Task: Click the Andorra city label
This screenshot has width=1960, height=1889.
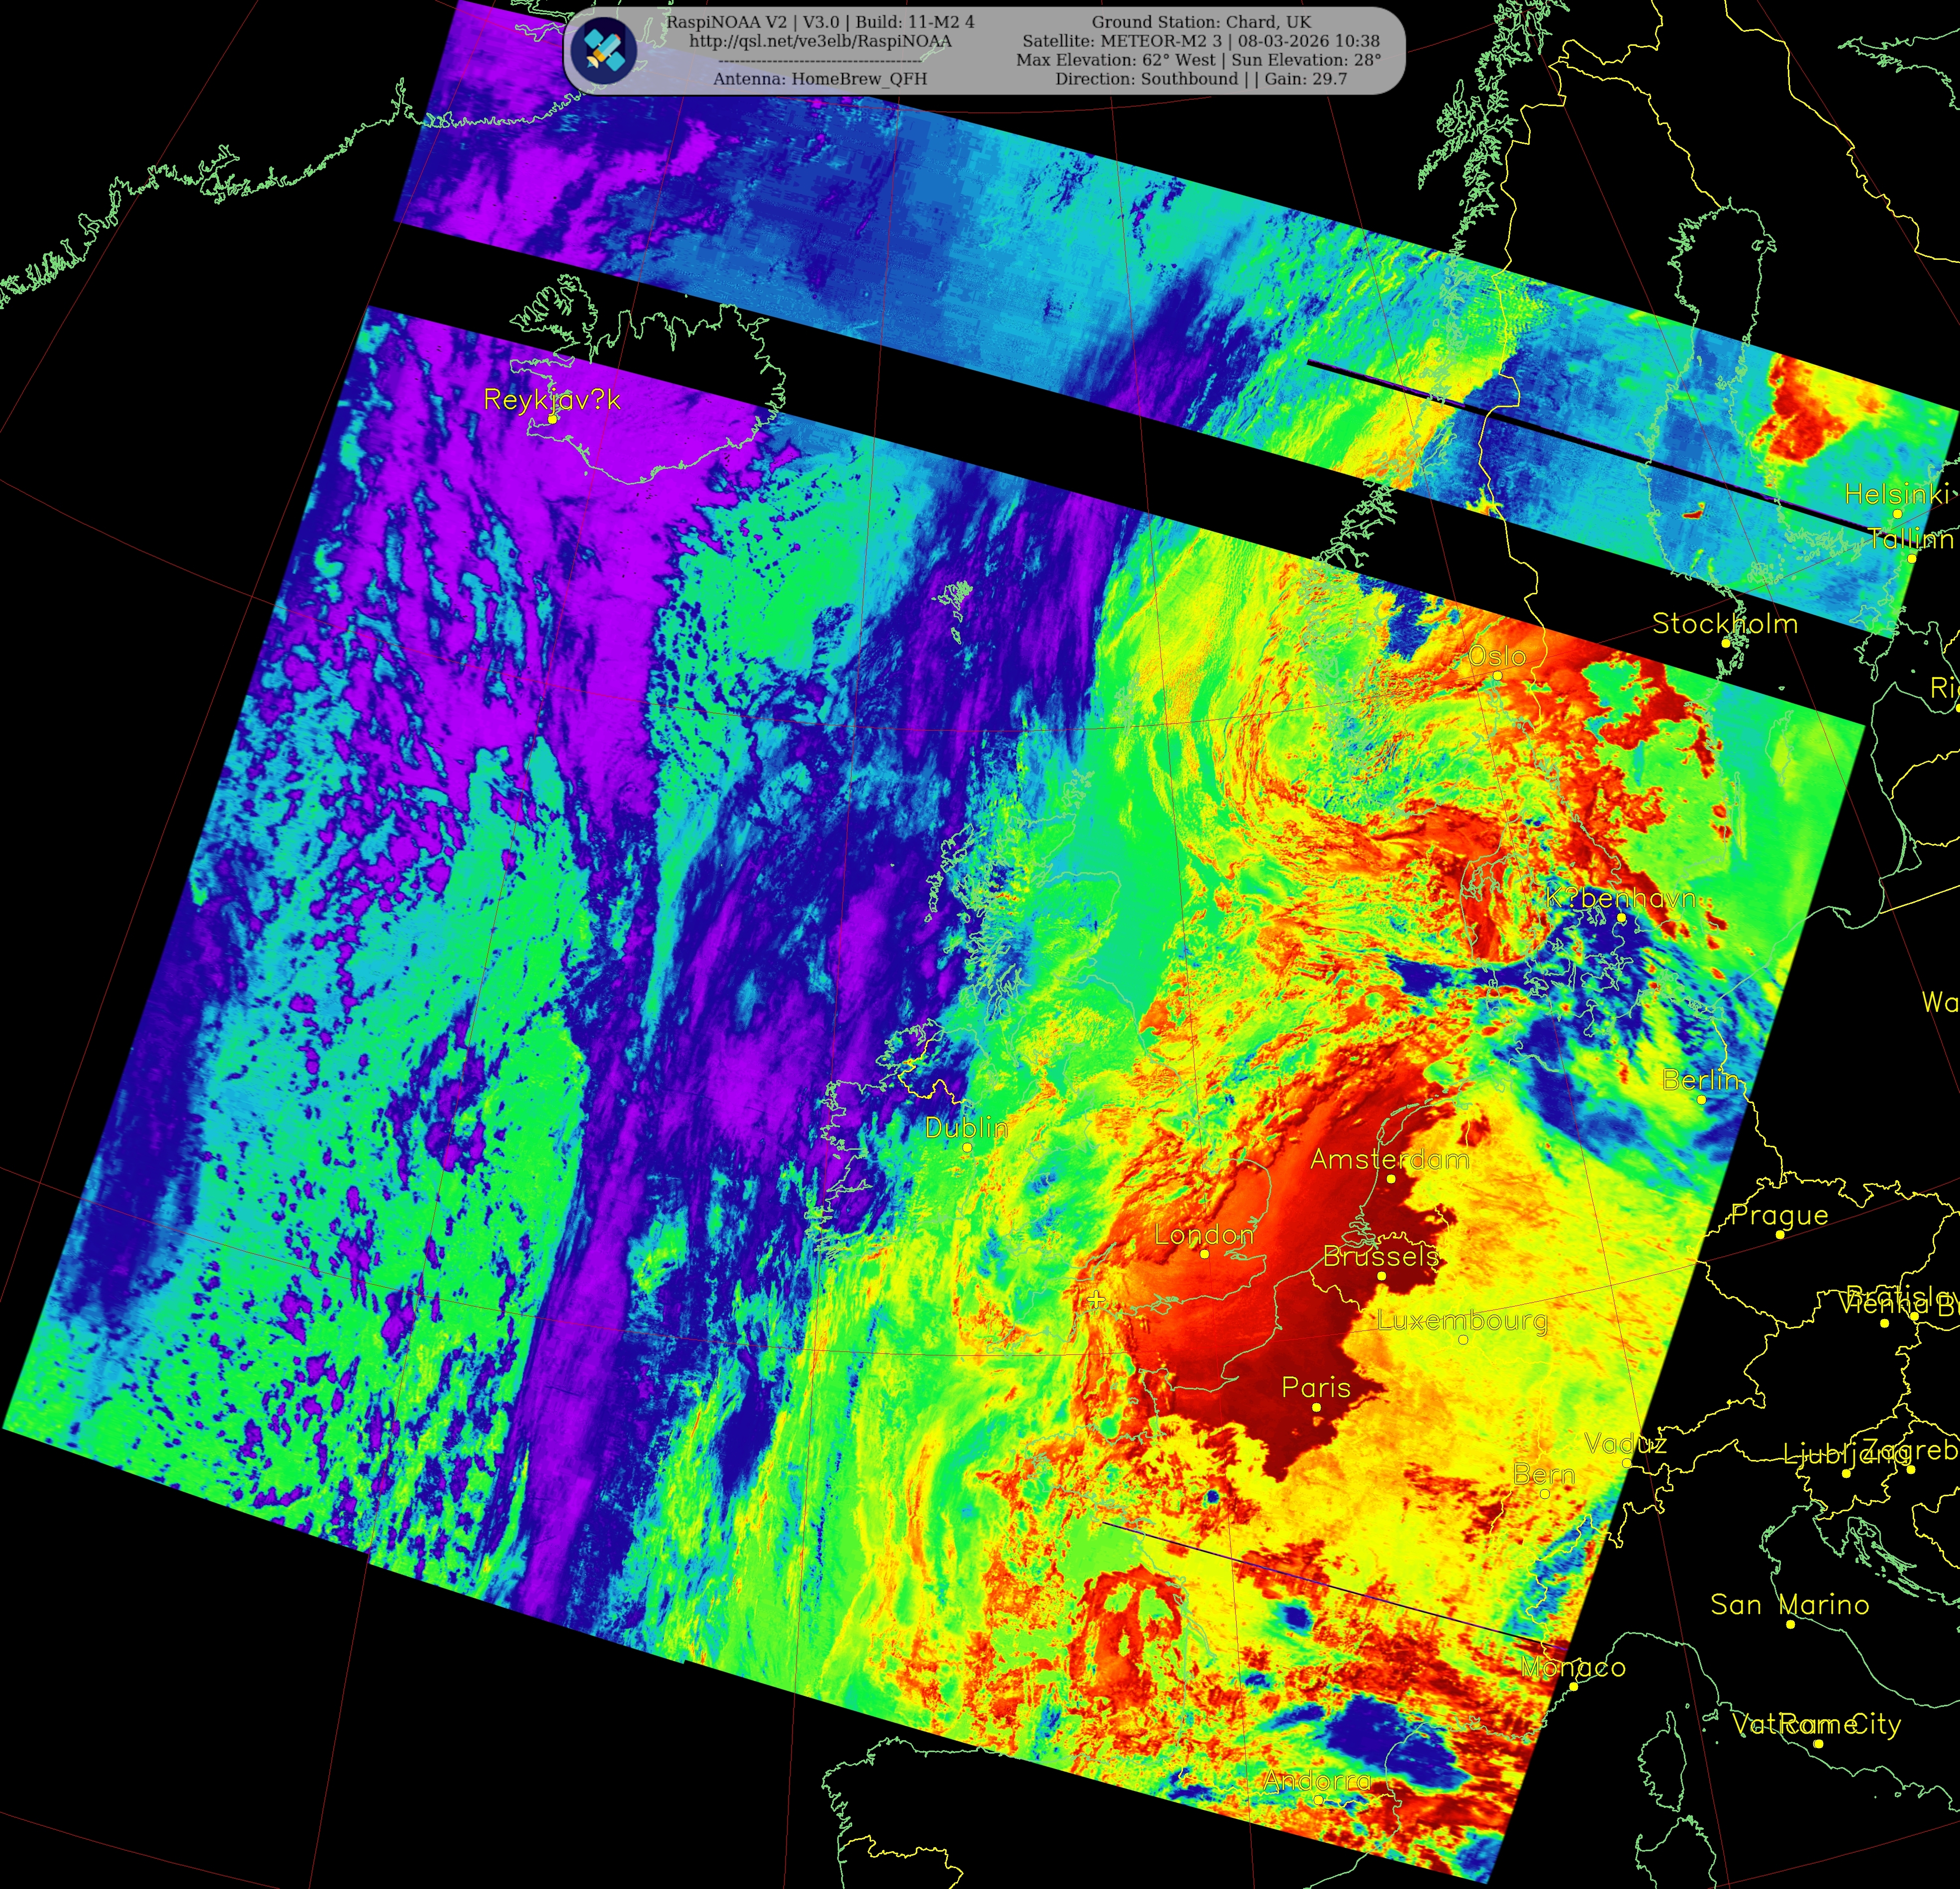Action: (1316, 1781)
